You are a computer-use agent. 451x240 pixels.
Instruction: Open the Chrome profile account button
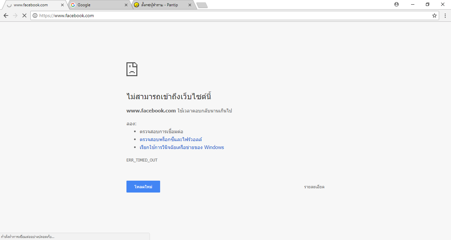click(x=397, y=4)
